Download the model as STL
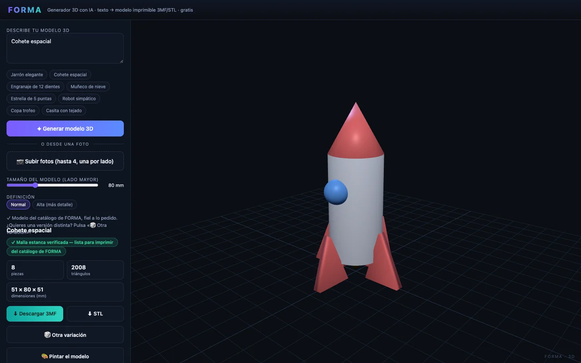The image size is (581, 363). click(95, 314)
